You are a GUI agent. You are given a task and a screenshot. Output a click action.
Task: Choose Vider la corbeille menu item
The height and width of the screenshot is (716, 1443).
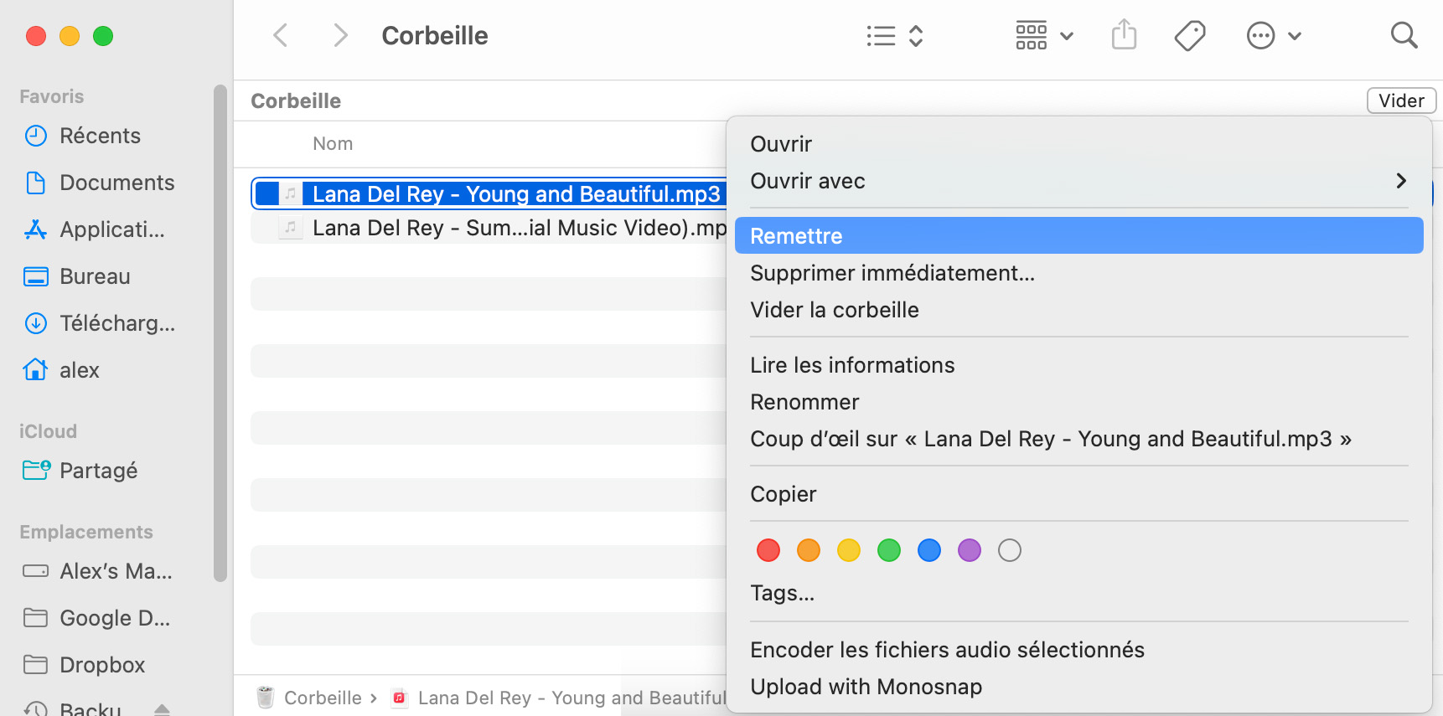(1079, 310)
